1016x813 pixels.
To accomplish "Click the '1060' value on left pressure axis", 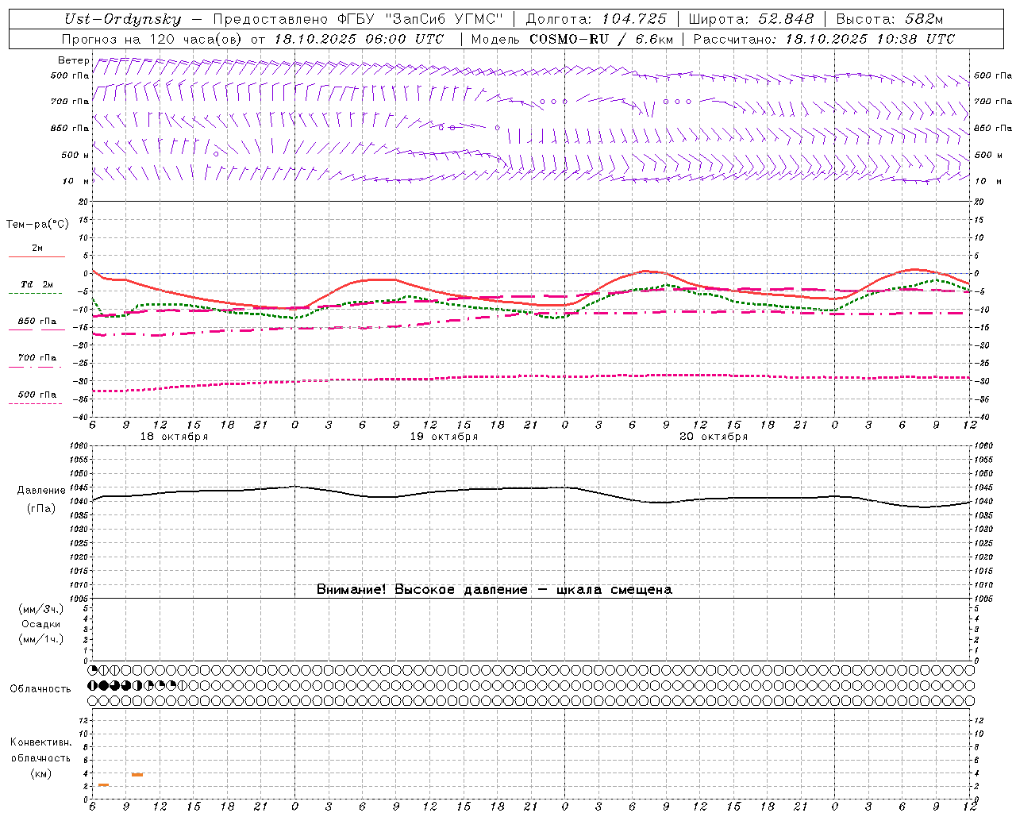I will click(78, 446).
